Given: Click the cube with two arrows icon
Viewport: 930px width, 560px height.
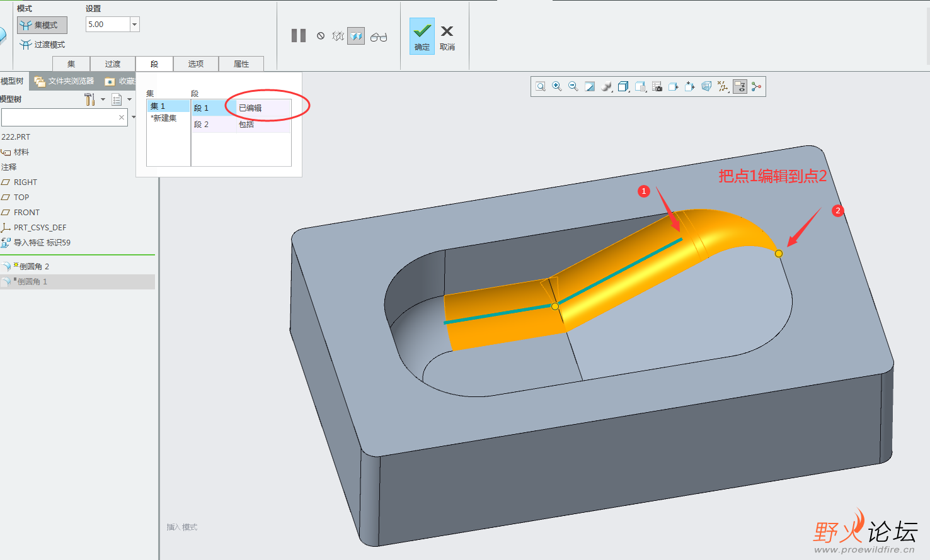Looking at the screenshot, I should 690,87.
